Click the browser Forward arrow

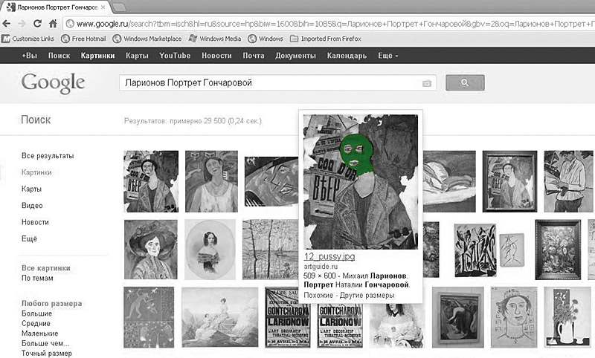(22, 24)
